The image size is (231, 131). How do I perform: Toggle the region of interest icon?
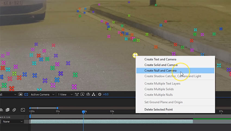[x=21, y=95]
